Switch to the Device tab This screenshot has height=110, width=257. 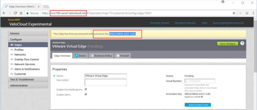[x=80, y=56]
